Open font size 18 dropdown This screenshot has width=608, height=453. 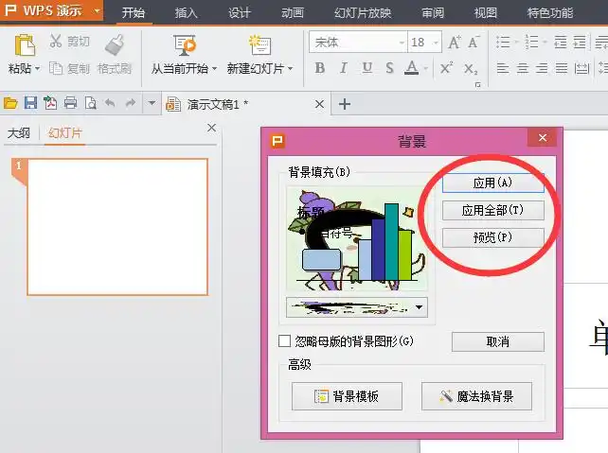437,43
